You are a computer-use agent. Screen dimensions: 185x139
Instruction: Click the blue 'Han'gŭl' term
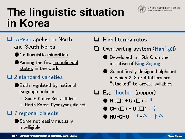pyautogui.click(x=164, y=49)
